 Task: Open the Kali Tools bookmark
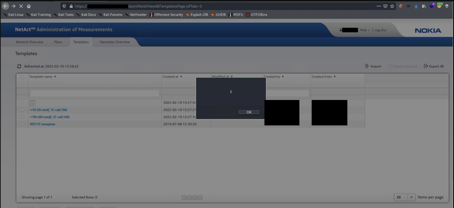63,15
